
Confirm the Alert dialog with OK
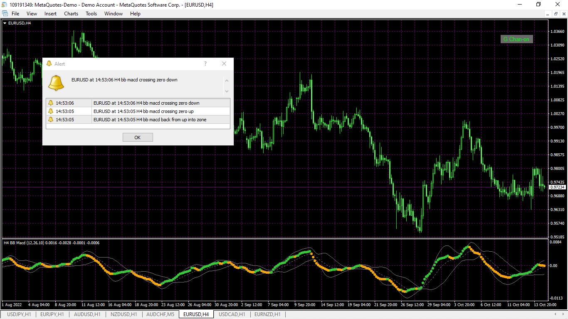click(x=138, y=137)
